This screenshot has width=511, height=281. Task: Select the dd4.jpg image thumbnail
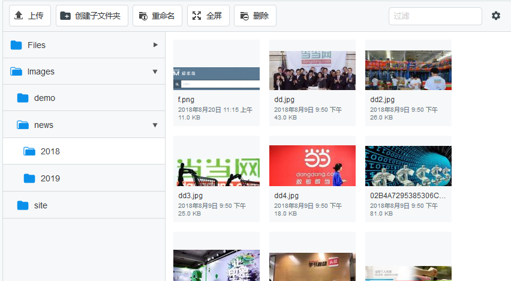pyautogui.click(x=312, y=165)
